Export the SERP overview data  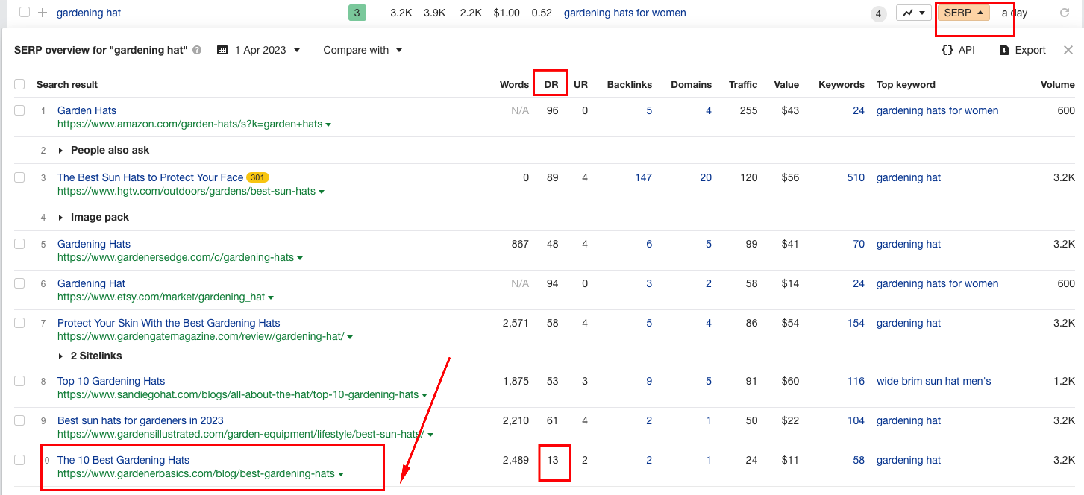tap(1023, 50)
